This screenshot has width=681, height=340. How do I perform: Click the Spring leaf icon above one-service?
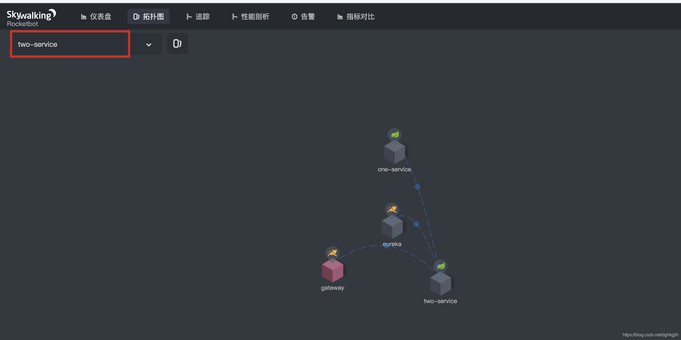pos(395,134)
